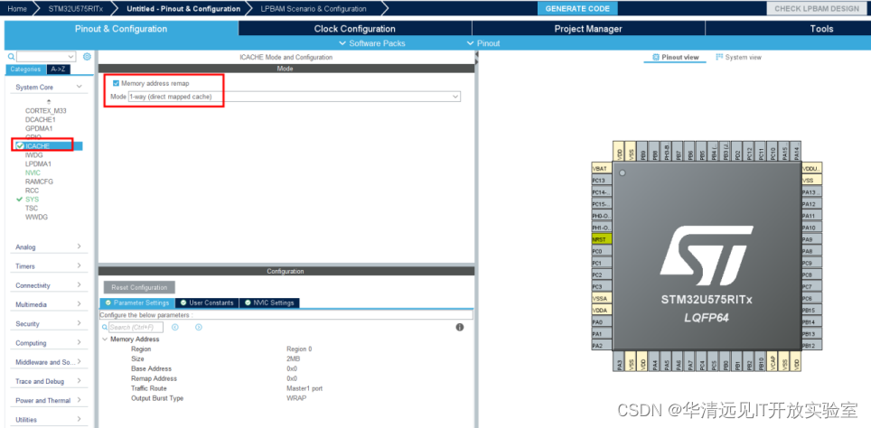871x428 pixels.
Task: Expand Power and Thermal category
Action: point(79,400)
